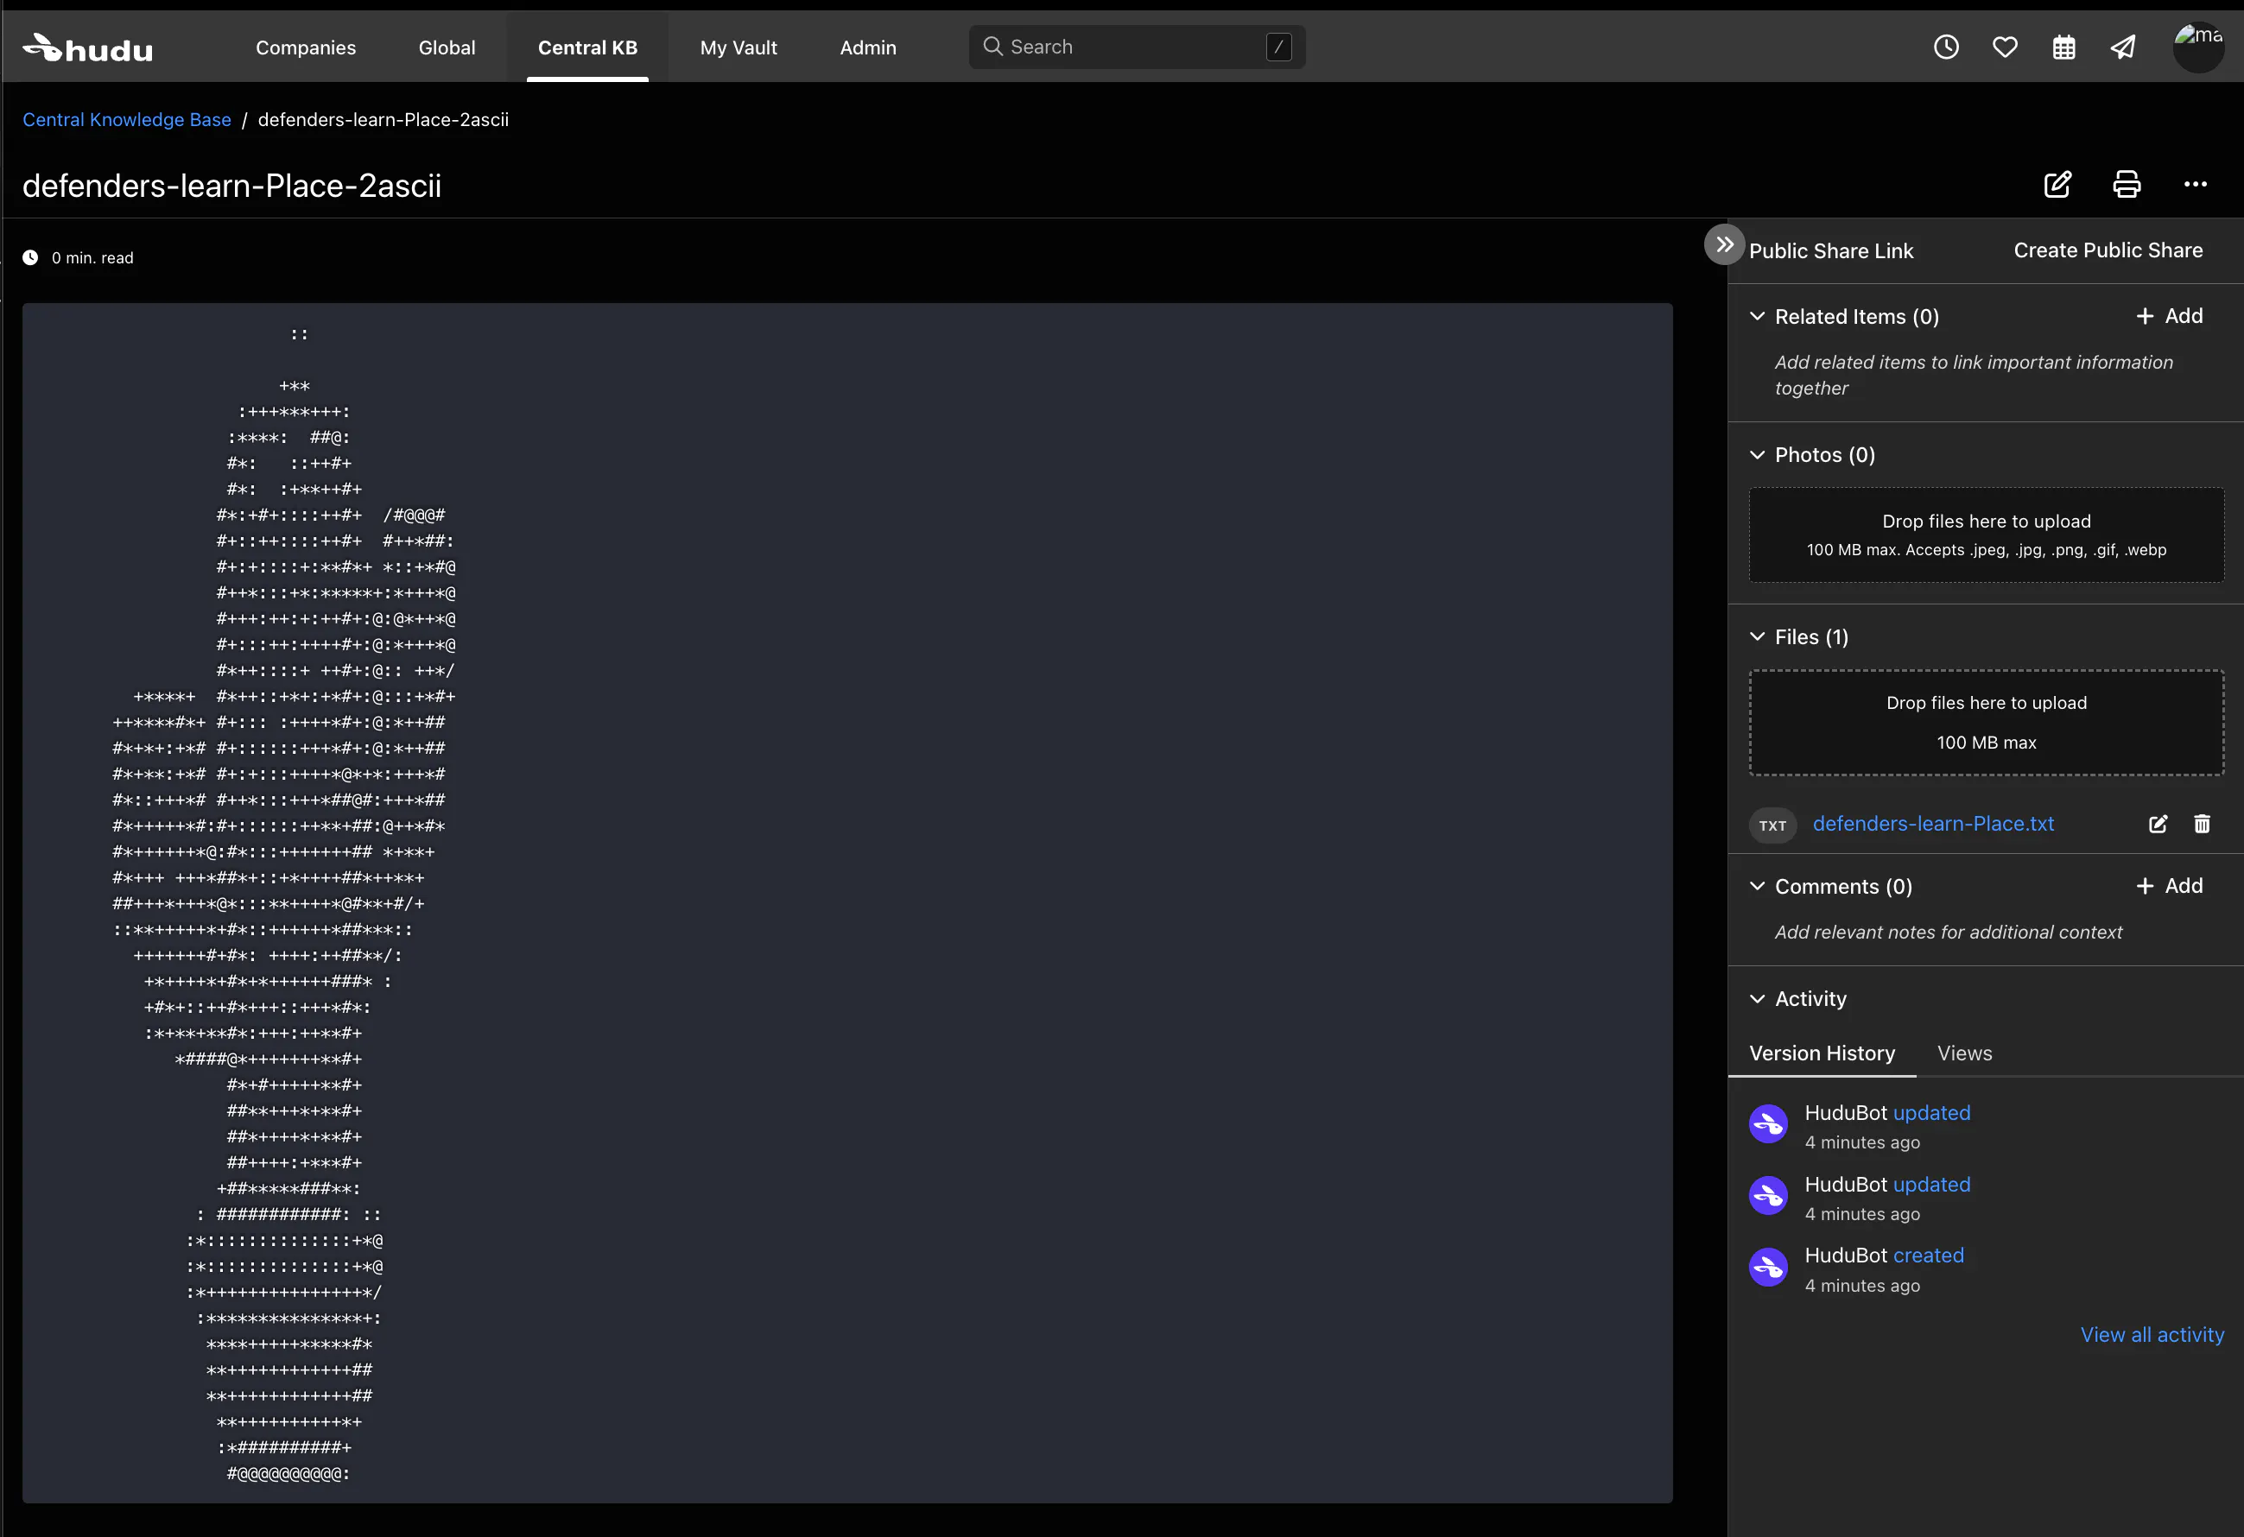The image size is (2244, 1537).
Task: Delete defenders-learn-Place.txt with the trash icon
Action: click(2202, 824)
